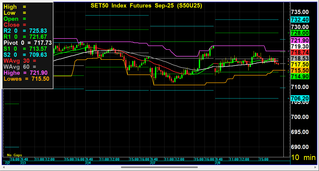Select the chart title SET50 Index Futures Sep-25
The height and width of the screenshot is (171, 319).
(x=146, y=6)
